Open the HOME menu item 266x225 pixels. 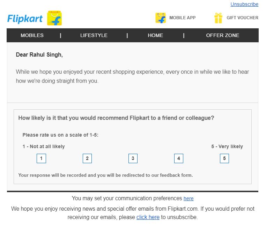point(155,35)
